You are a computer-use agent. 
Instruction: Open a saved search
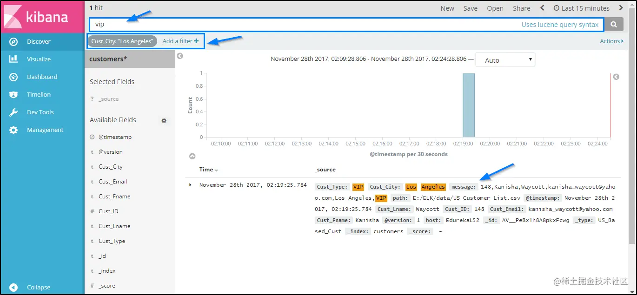[495, 8]
